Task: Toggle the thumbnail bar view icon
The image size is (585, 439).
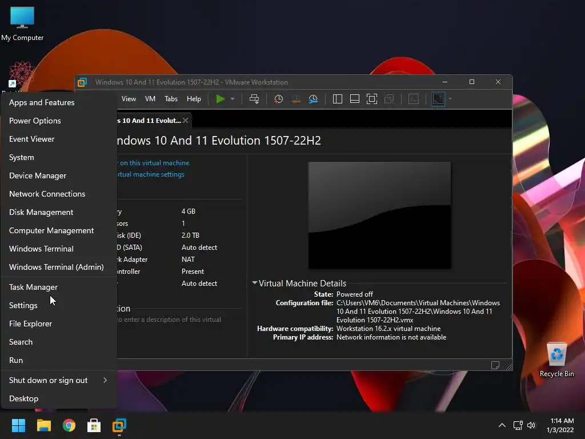Action: [x=354, y=99]
